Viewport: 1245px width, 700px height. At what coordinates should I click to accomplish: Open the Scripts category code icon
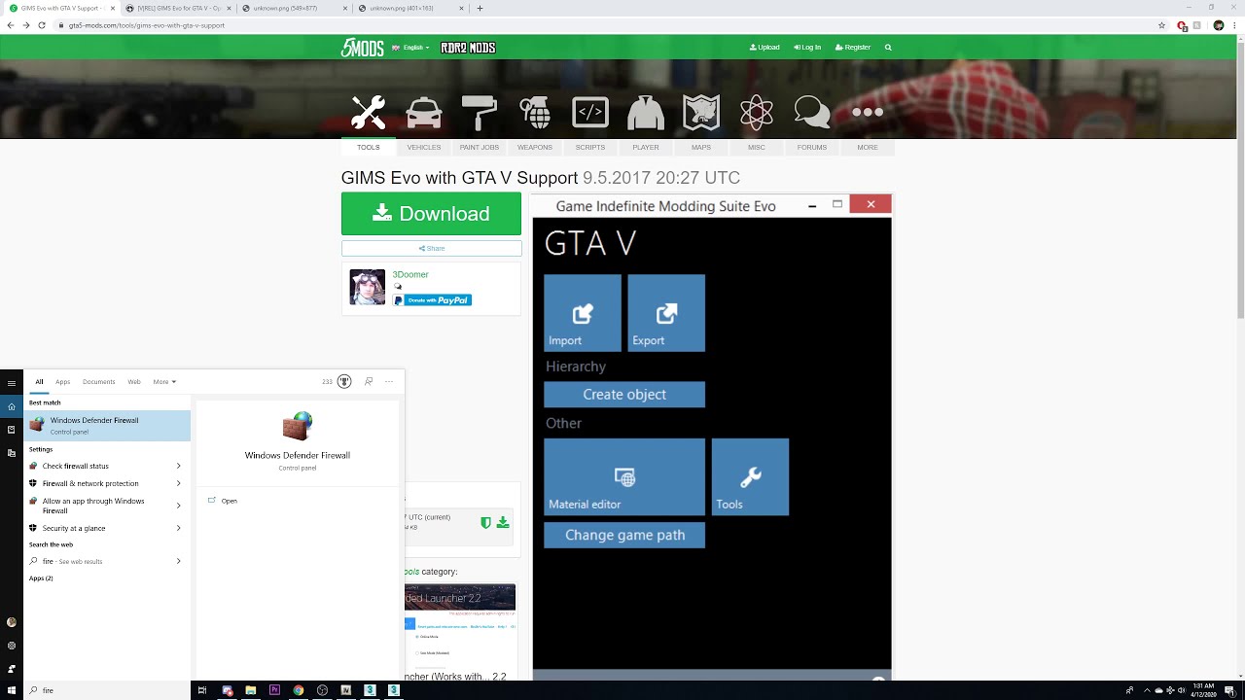click(590, 113)
